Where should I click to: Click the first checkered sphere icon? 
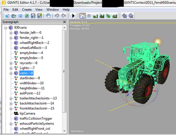tap(124, 16)
